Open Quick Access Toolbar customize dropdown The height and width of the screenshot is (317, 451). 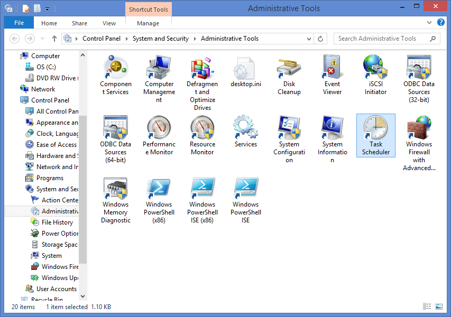pyautogui.click(x=47, y=9)
